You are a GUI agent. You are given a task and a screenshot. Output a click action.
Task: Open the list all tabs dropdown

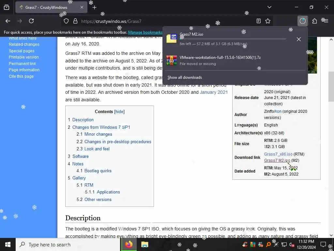269,7
